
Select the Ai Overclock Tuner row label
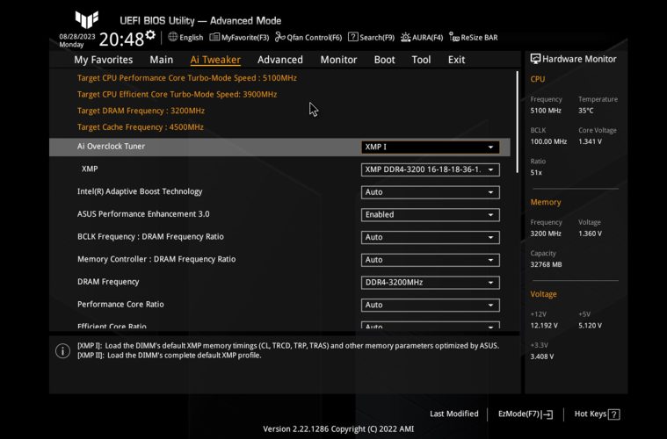click(111, 147)
